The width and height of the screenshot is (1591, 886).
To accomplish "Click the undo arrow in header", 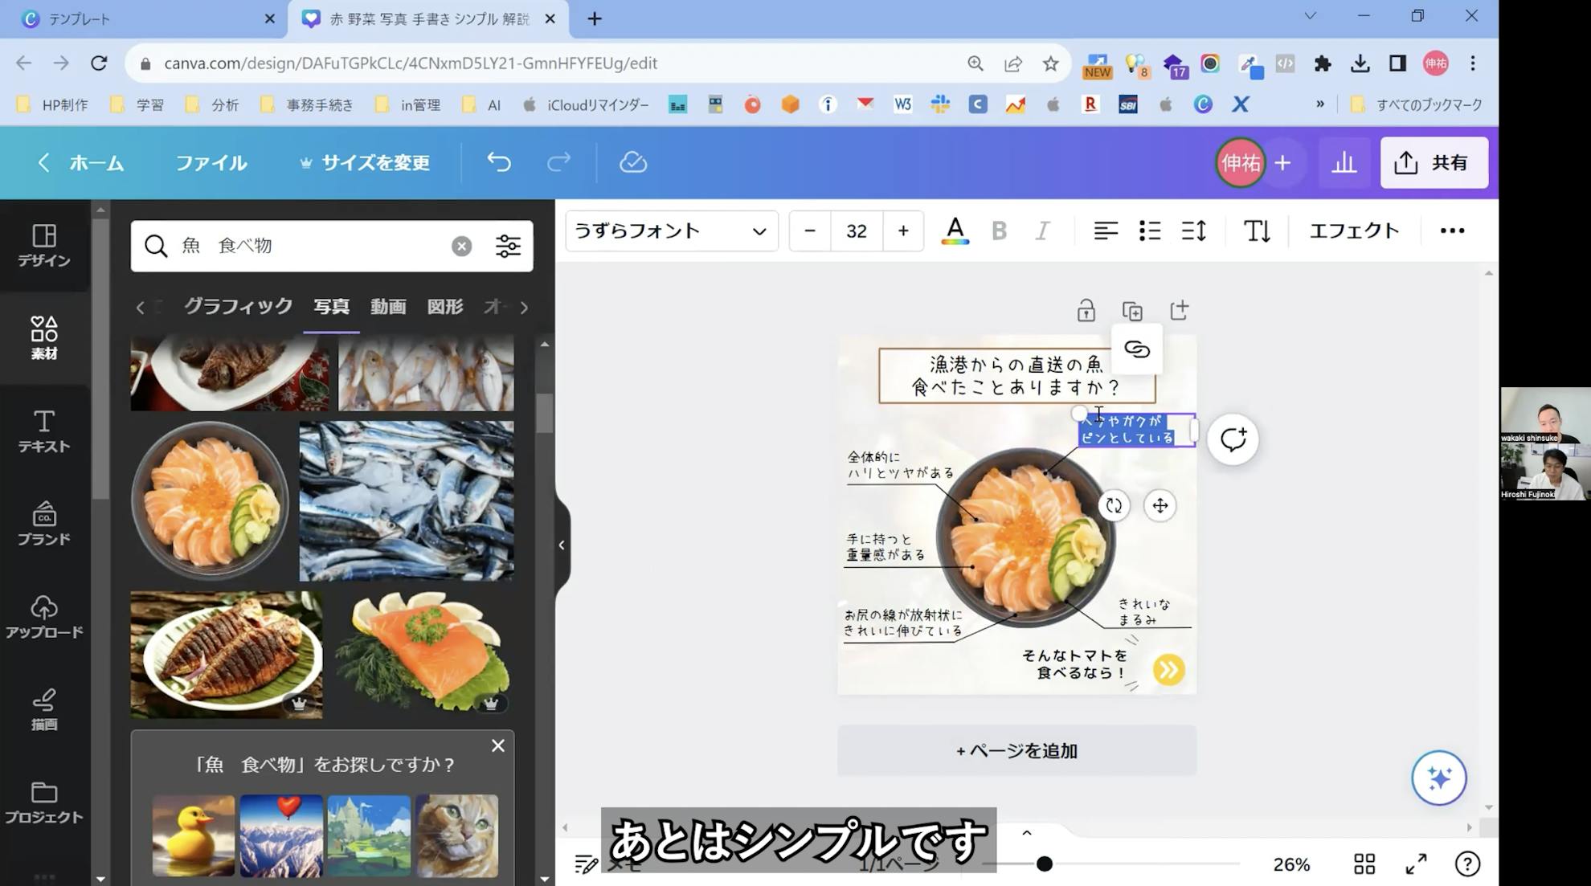I will tap(499, 162).
